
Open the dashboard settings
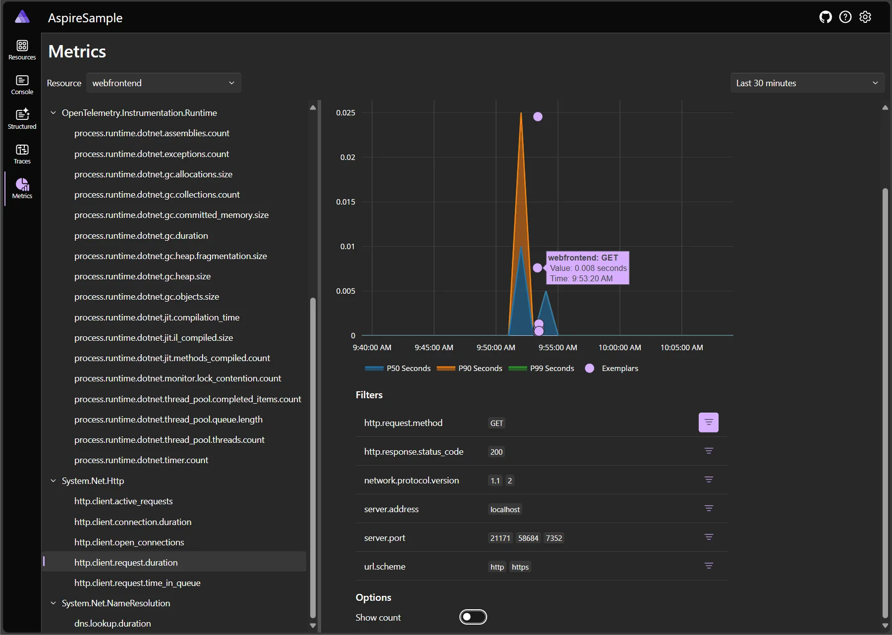[x=866, y=17]
